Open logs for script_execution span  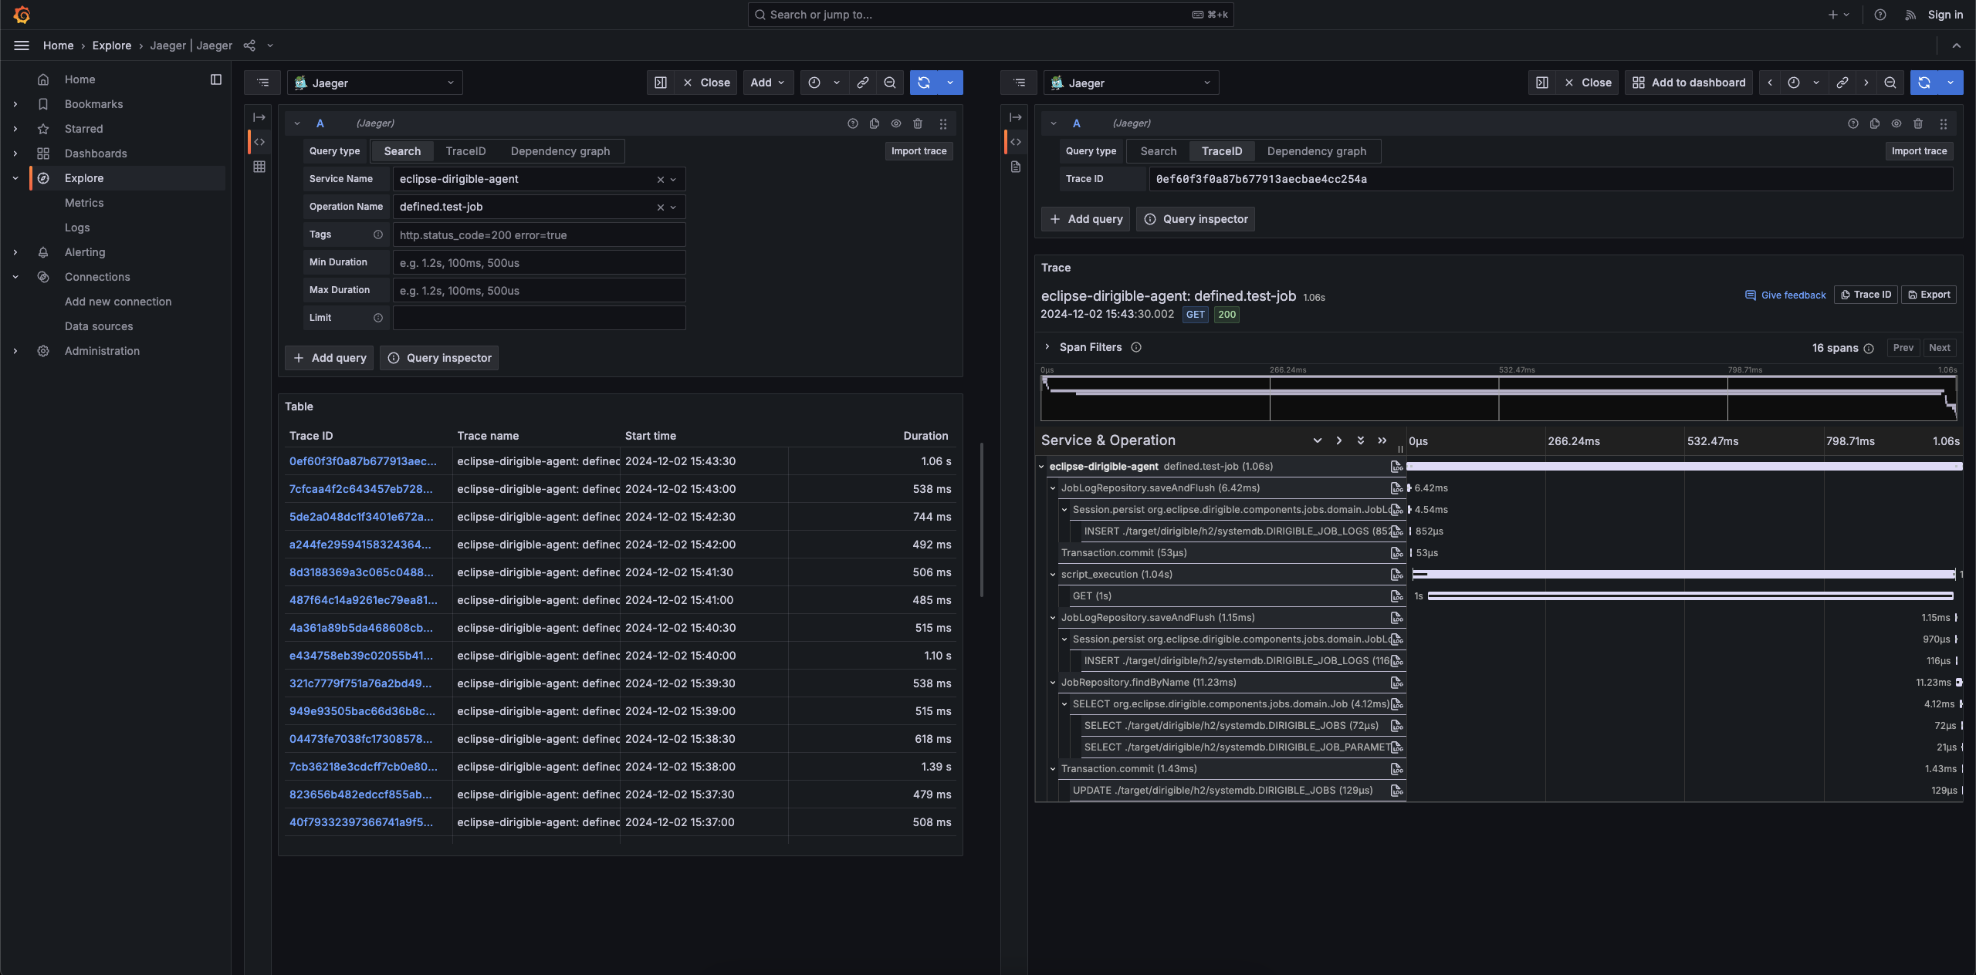[1397, 575]
